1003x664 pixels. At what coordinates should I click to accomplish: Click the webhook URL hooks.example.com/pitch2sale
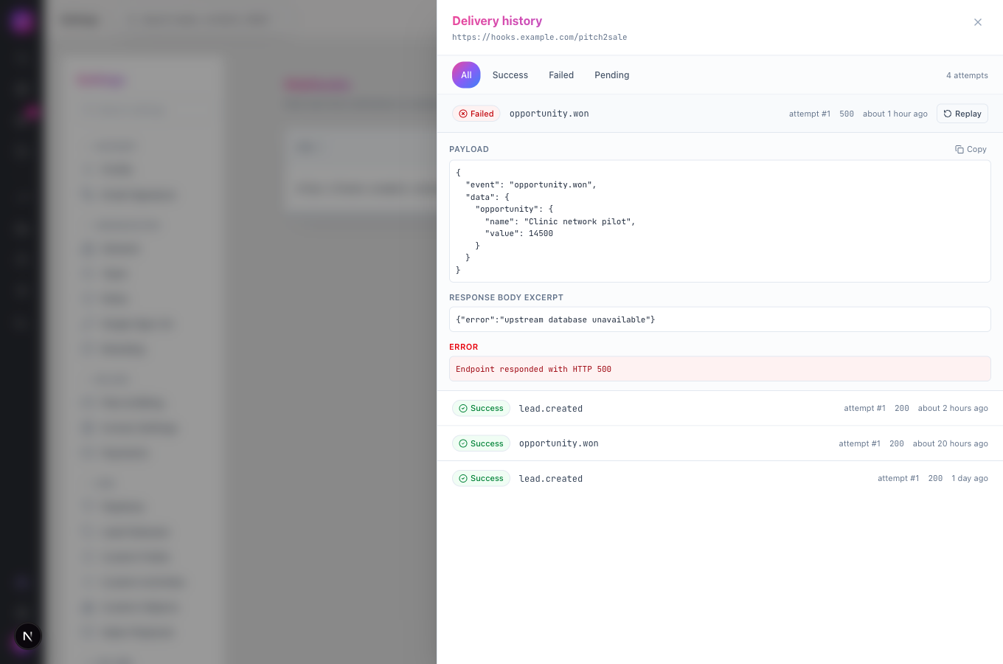540,37
